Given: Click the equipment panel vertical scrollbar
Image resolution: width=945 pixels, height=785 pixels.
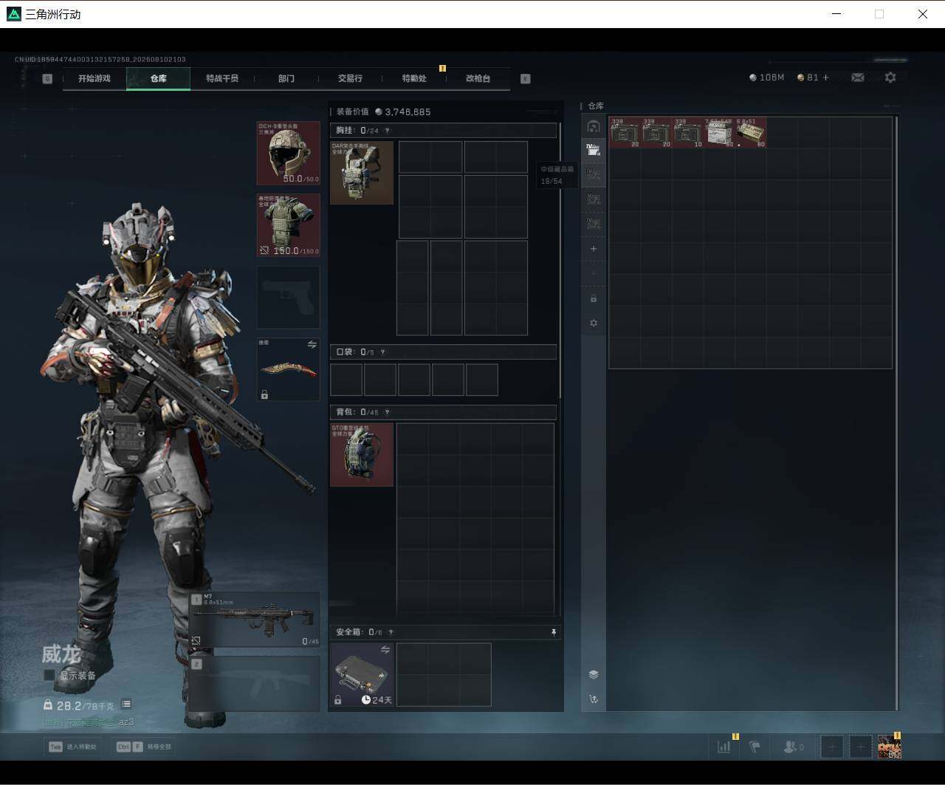Looking at the screenshot, I should click(x=560, y=260).
